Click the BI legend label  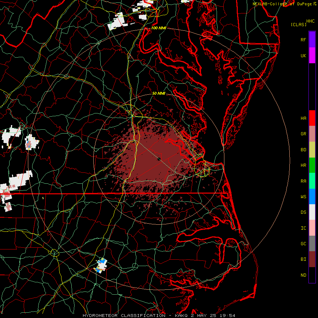(304, 259)
